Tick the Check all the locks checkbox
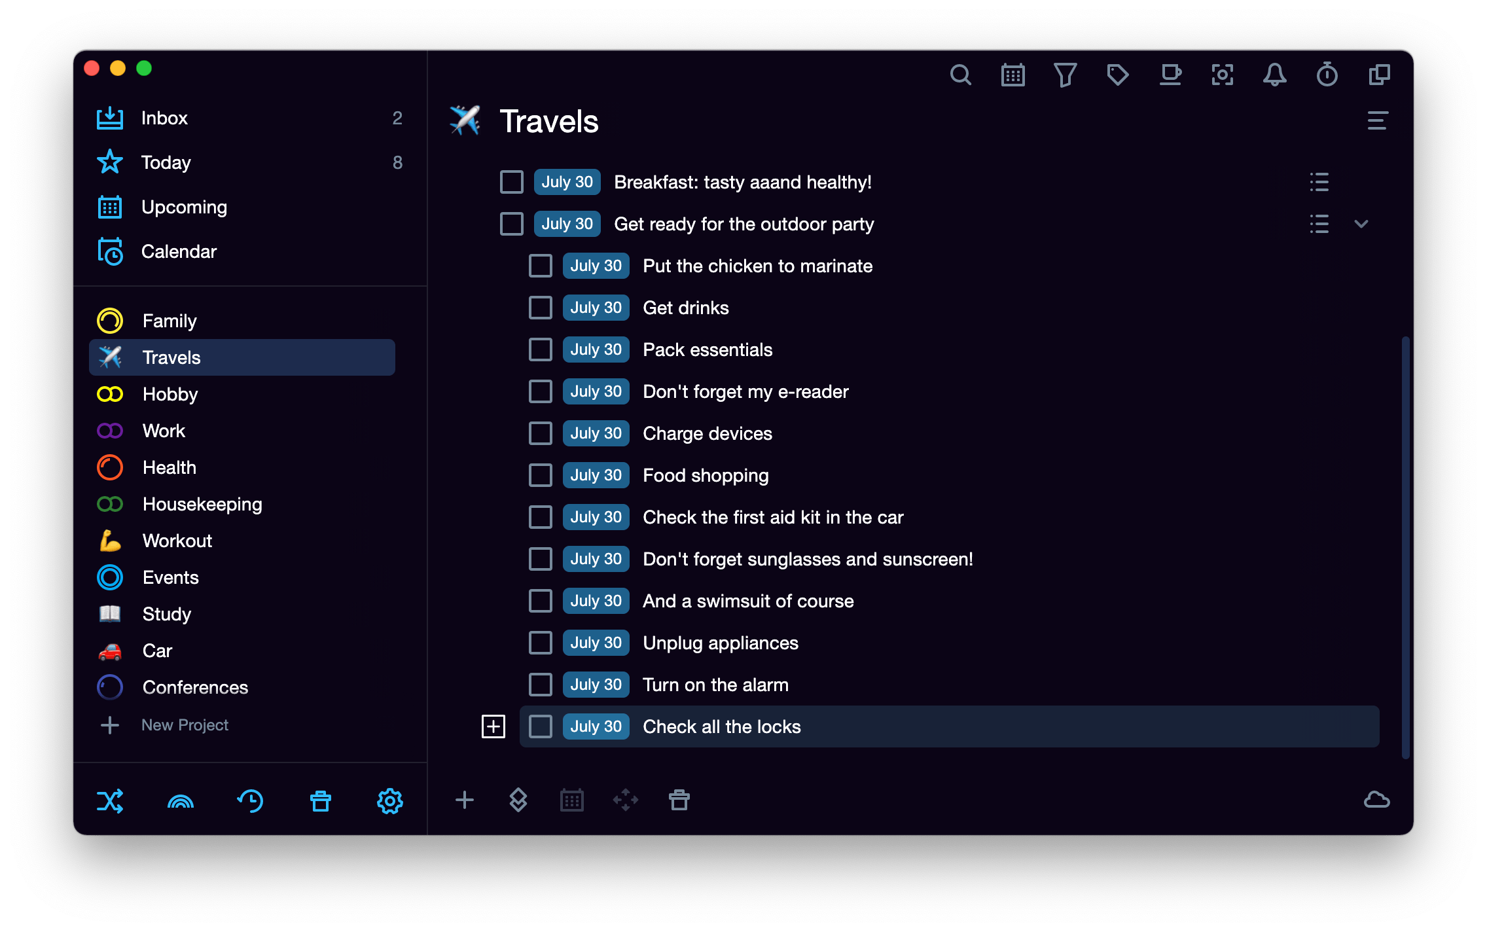Screen dimensions: 1487x932 540,726
